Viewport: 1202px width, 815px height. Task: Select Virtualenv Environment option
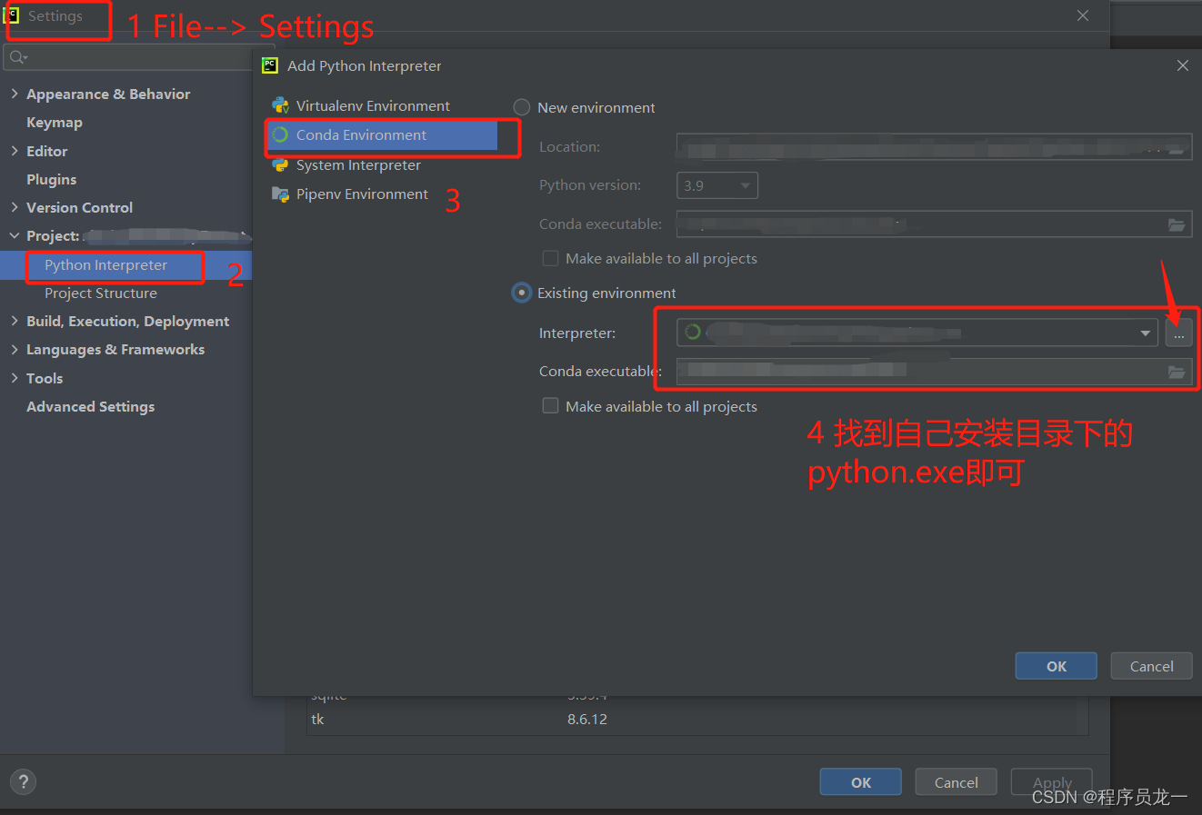pyautogui.click(x=373, y=105)
